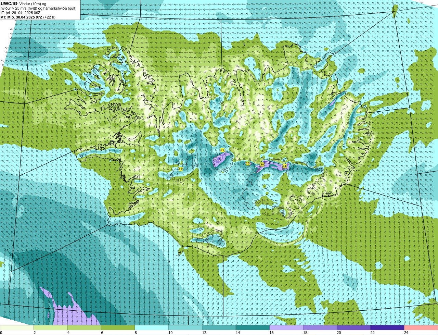Click the title line 'UWC/IG: Vindur (10m) og'

23,3
